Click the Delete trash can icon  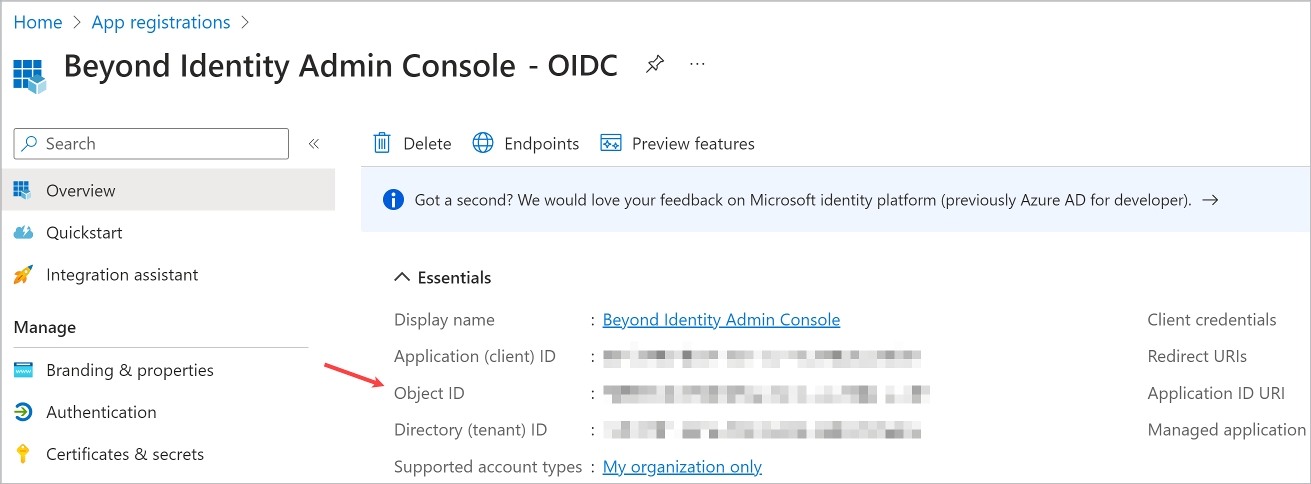click(381, 143)
